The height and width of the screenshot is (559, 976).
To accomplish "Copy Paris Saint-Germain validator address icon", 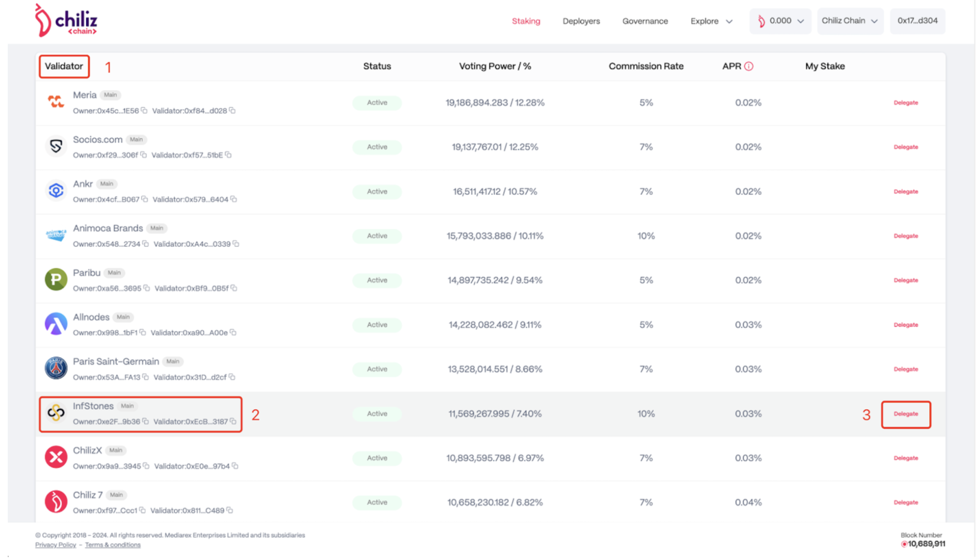I will 232,377.
